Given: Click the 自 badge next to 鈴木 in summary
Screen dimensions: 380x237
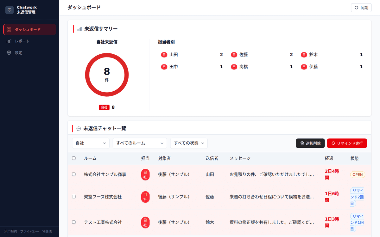Looking at the screenshot, I should click(x=304, y=55).
